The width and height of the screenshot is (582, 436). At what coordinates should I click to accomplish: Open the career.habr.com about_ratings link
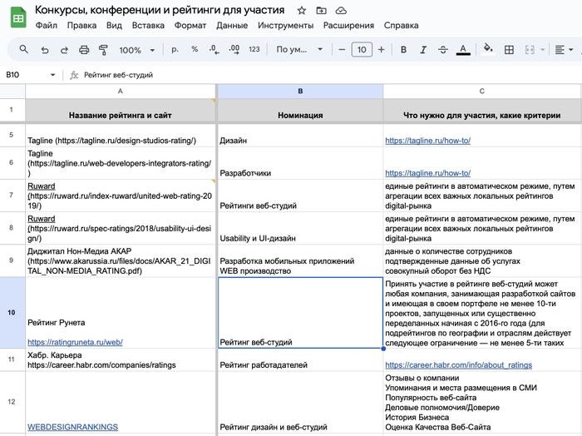pyautogui.click(x=458, y=364)
